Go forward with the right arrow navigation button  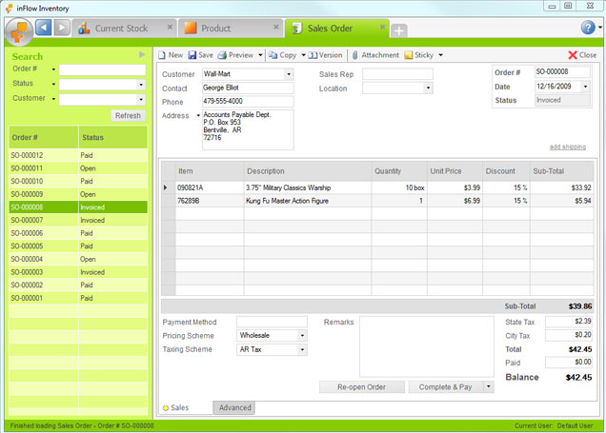(x=62, y=29)
